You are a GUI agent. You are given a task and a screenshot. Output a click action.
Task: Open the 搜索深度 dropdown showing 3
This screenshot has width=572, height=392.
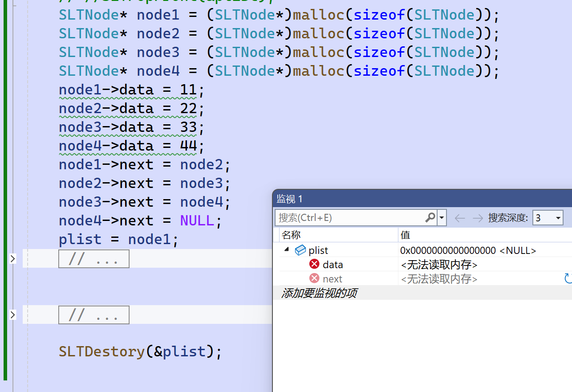point(548,218)
